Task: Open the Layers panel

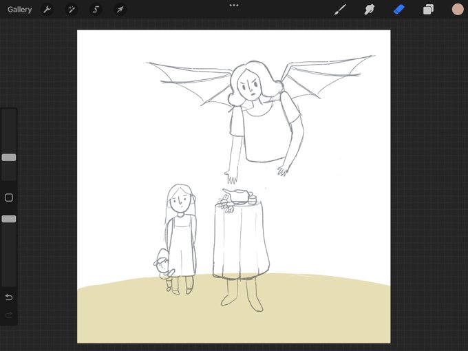Action: tap(428, 10)
